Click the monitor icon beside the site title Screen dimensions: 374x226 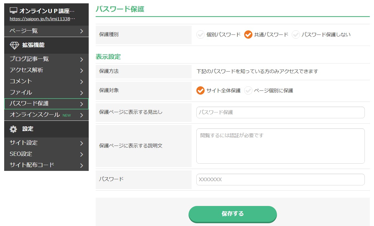coord(13,11)
